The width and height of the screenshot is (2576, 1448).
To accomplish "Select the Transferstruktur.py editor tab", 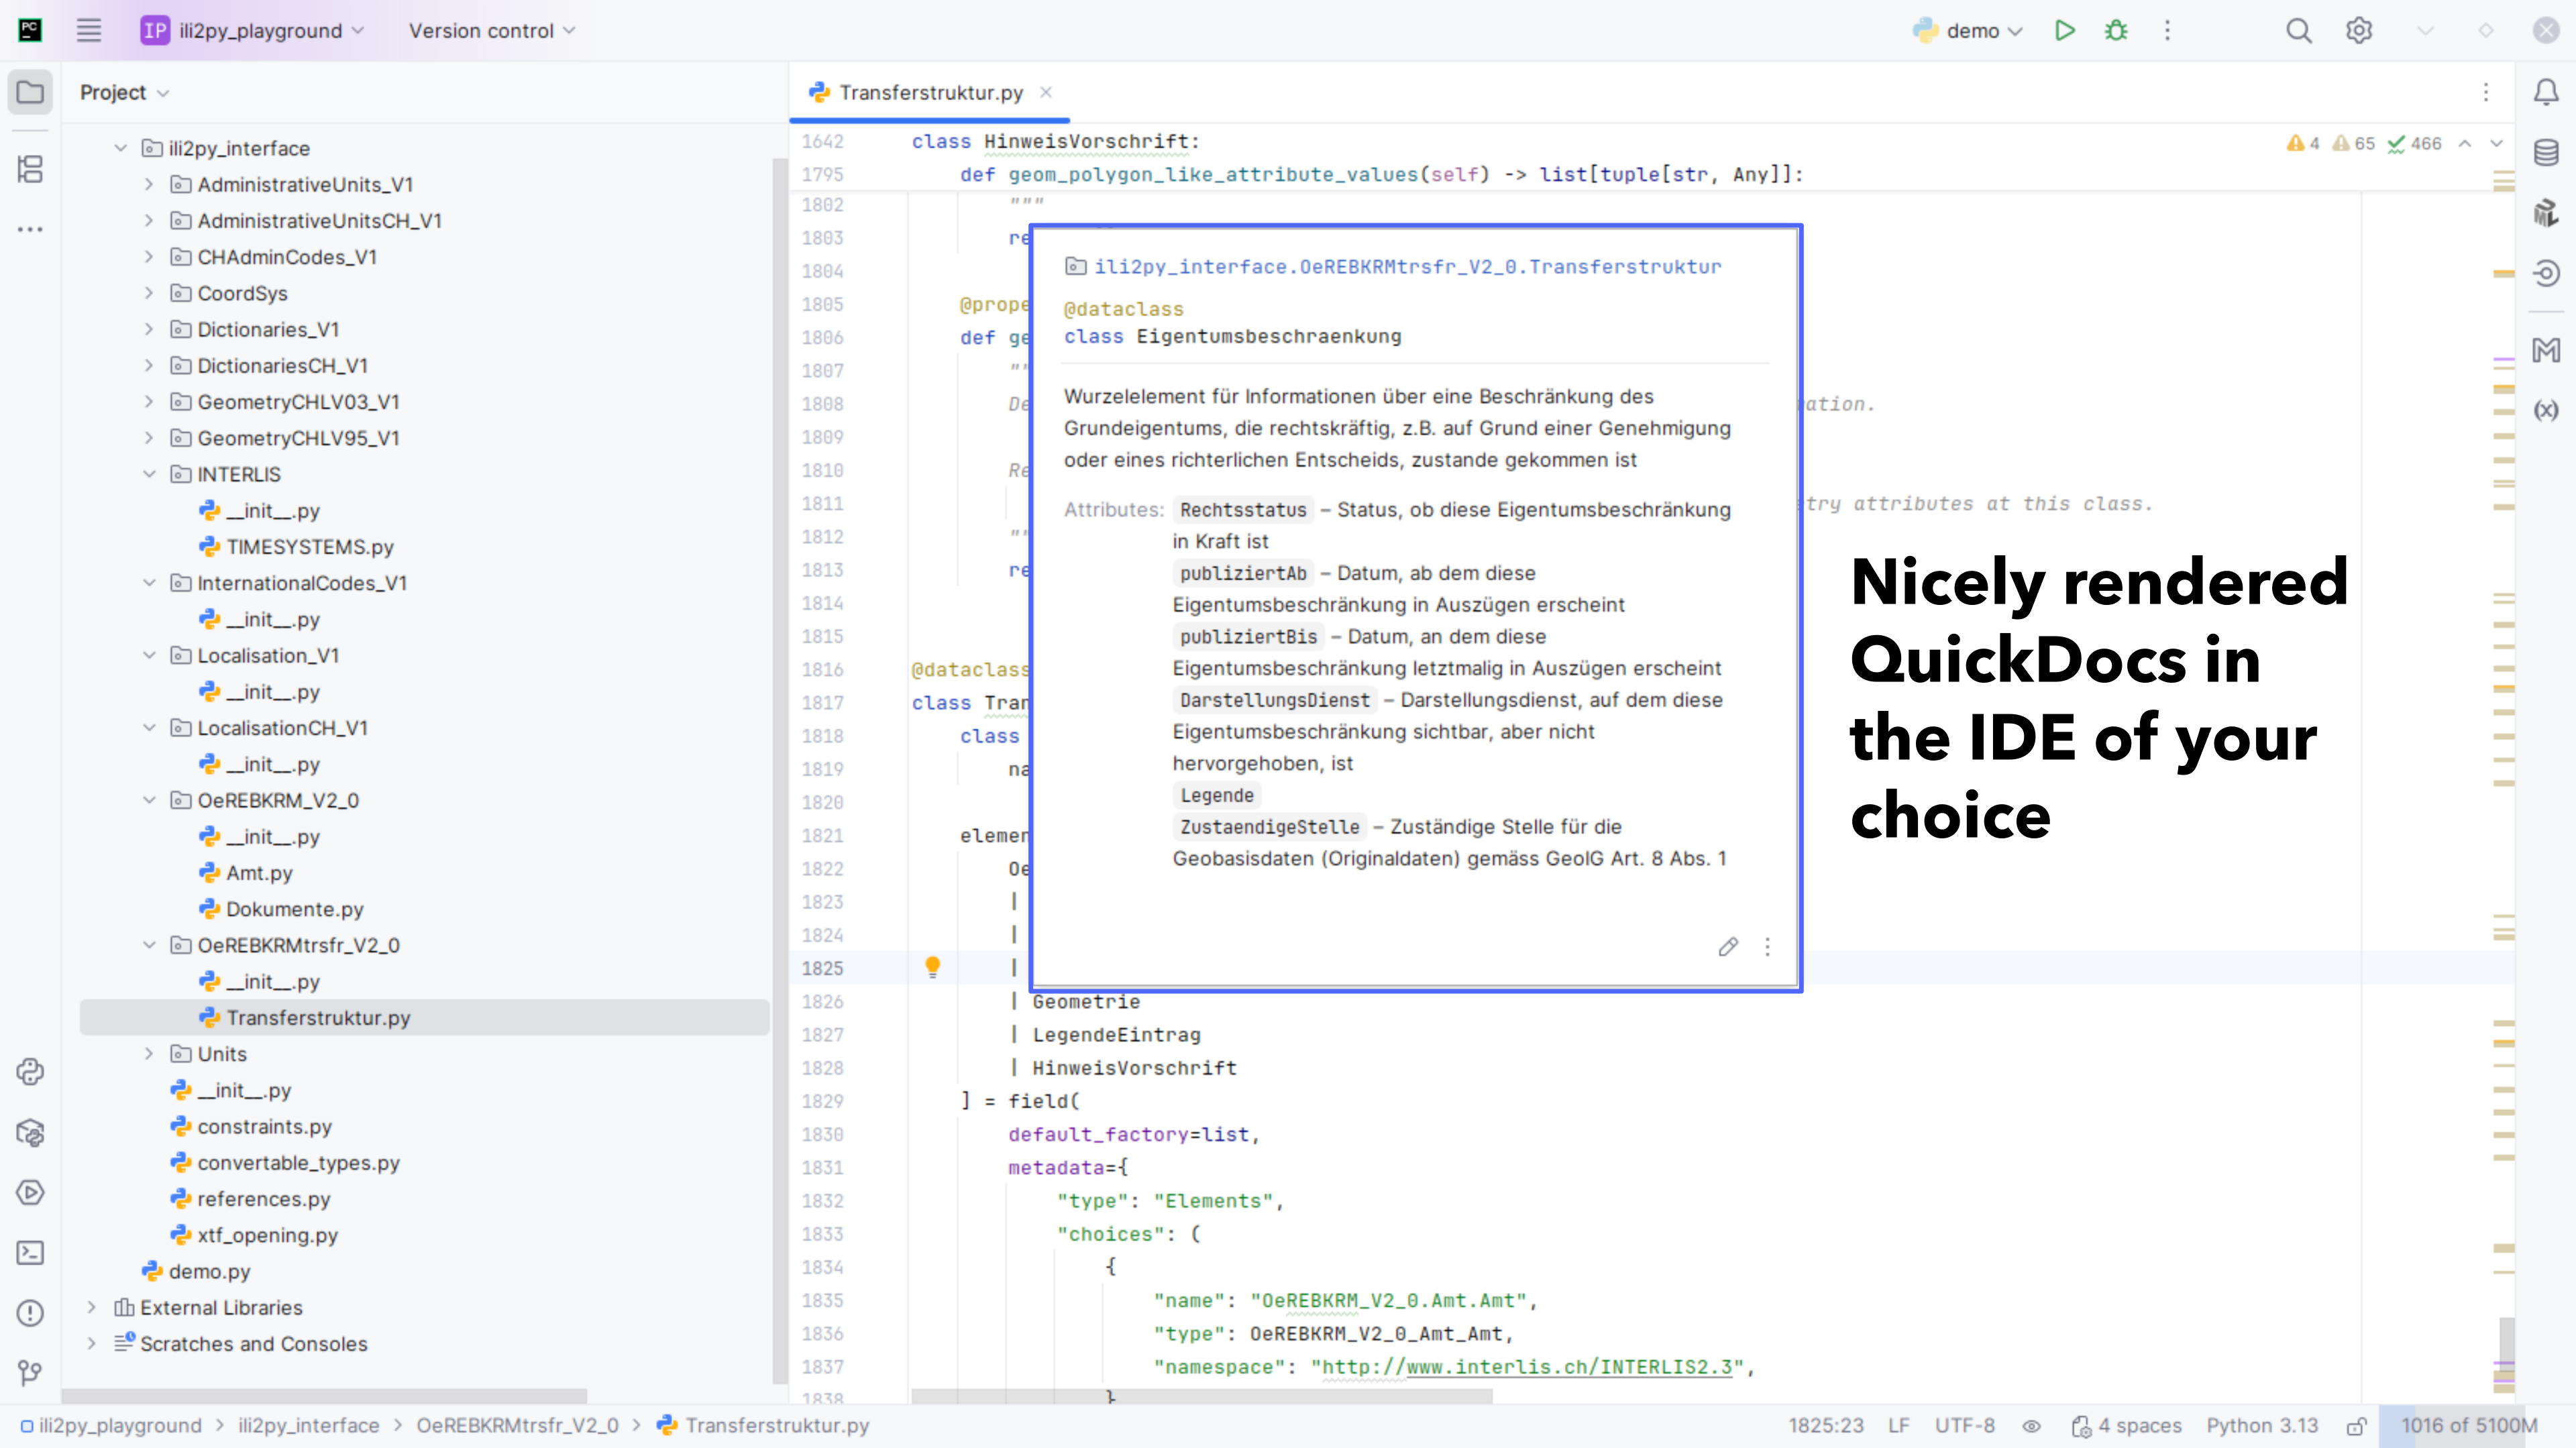I will point(929,92).
